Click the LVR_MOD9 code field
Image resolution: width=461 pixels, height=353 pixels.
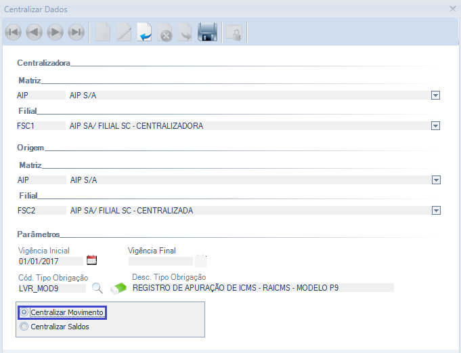pos(52,288)
